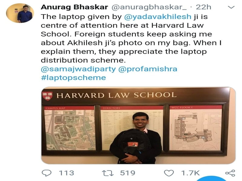Share the tweet via the share icon
Viewport: 242px width, 181px height.
[x=230, y=173]
